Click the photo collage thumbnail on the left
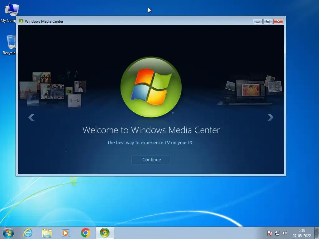The width and height of the screenshot is (319, 239). point(53,89)
